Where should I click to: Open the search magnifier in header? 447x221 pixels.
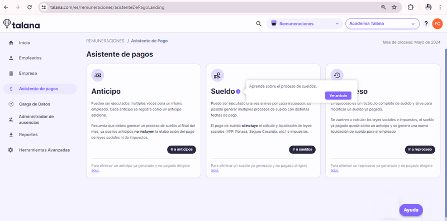click(259, 24)
